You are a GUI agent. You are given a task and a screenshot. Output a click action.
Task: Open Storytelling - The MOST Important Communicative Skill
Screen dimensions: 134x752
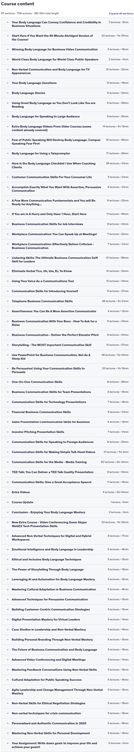click(67, 345)
